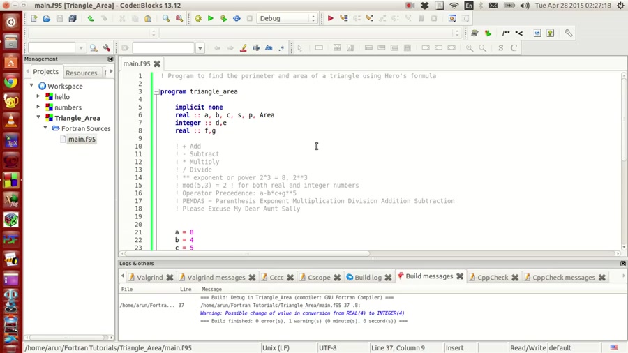Open Google Chrome from the launcher
628x353 pixels.
[10, 82]
